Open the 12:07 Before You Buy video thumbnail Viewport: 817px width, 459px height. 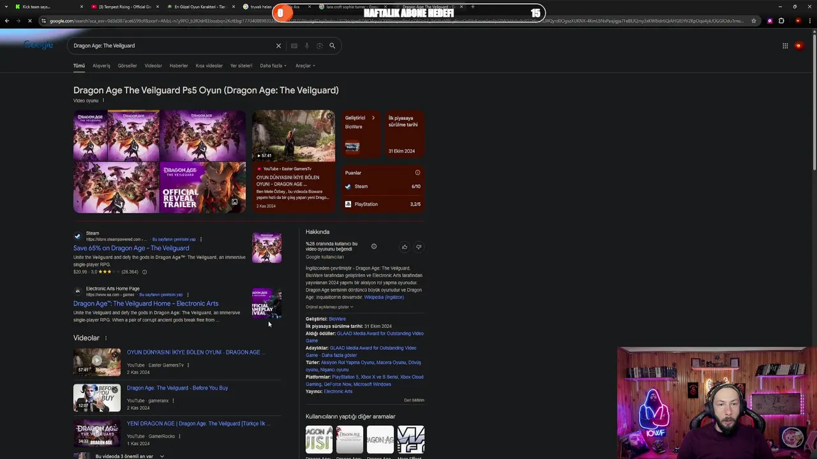[97, 398]
